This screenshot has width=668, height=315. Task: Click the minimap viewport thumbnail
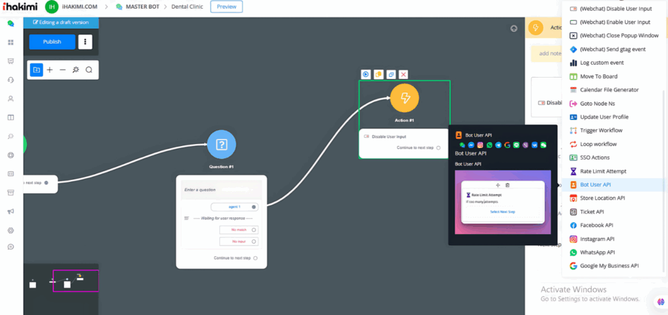point(75,280)
